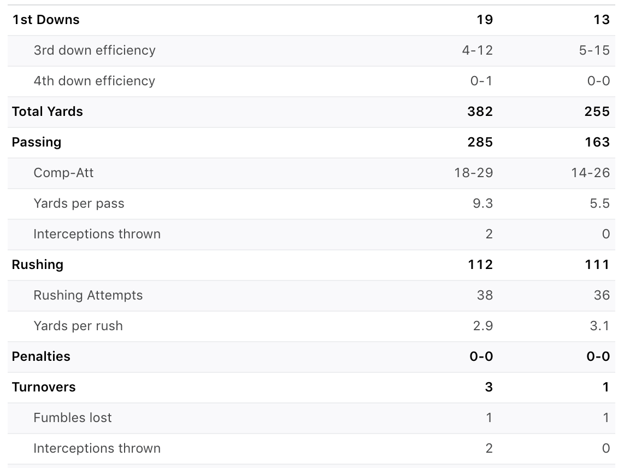Select the Penalties row heading
Viewport: 624px width, 468px height.
[x=41, y=356]
